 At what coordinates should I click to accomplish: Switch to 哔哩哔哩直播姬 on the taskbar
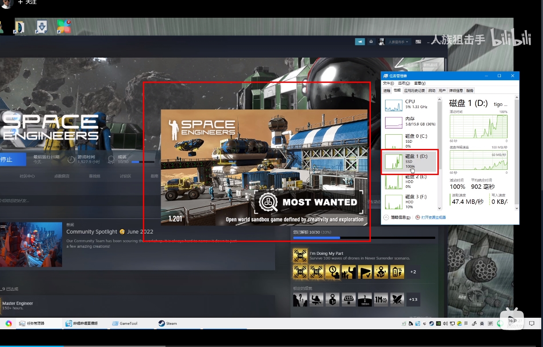click(86, 324)
